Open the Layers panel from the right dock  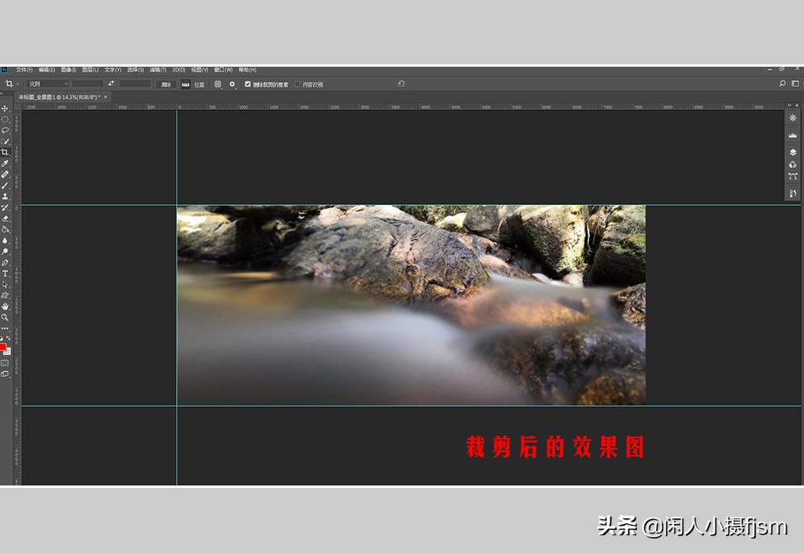tap(794, 150)
